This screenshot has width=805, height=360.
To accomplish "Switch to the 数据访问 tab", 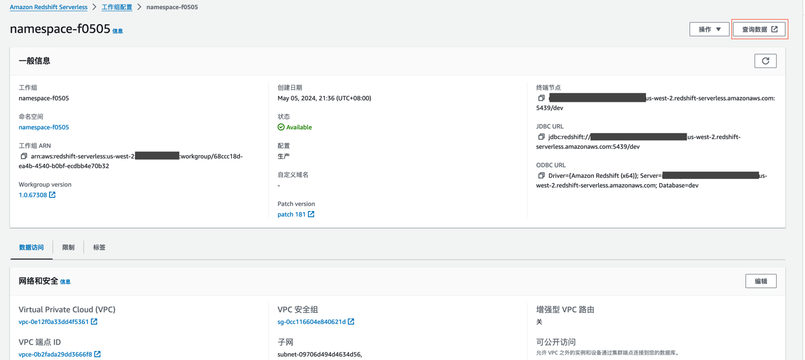I will [x=32, y=247].
